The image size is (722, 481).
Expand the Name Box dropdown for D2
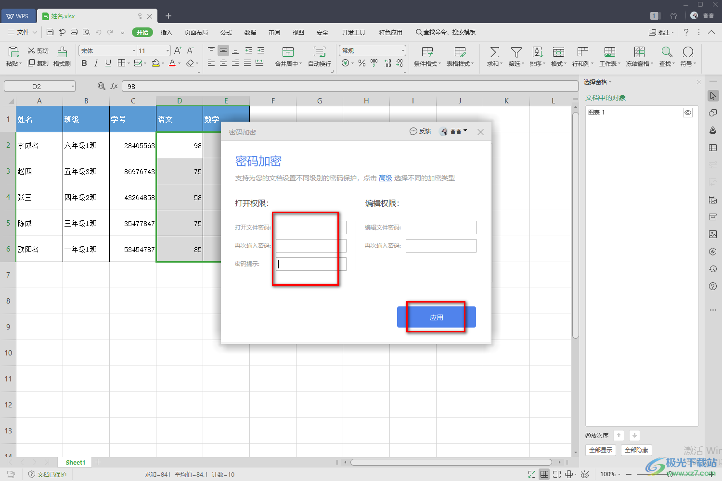tap(73, 87)
